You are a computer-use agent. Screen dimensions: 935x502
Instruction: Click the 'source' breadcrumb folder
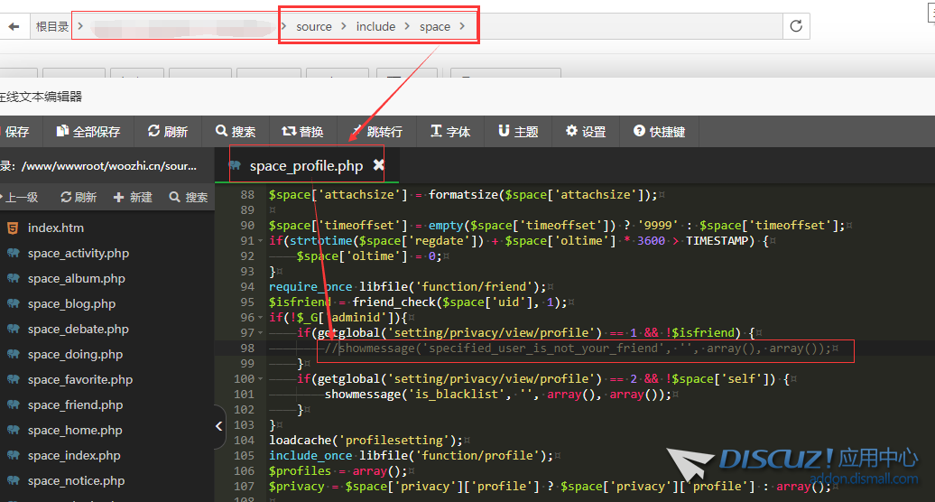pos(314,26)
